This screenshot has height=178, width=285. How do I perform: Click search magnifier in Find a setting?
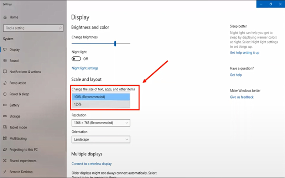(60, 28)
